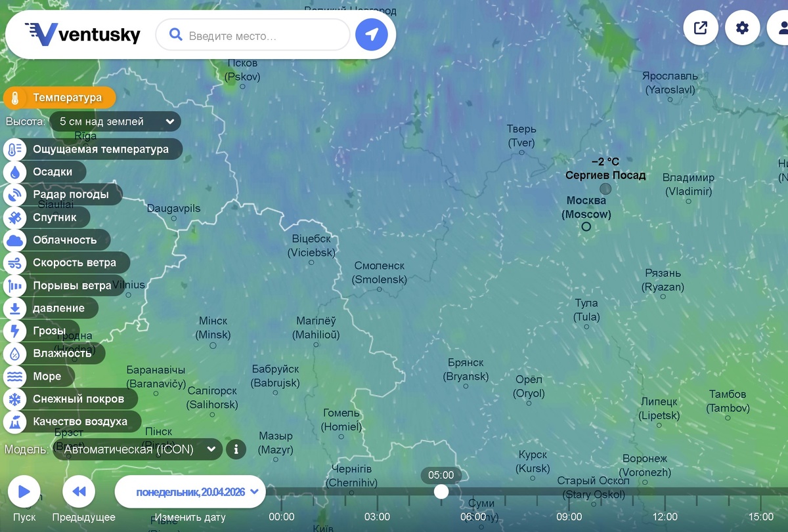Image resolution: width=788 pixels, height=532 pixels.
Task: Jump to 15:00 on the timeline
Action: 761,517
